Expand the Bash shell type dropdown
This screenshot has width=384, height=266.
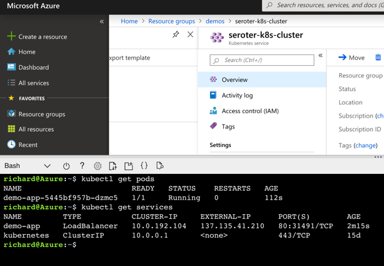click(x=47, y=166)
